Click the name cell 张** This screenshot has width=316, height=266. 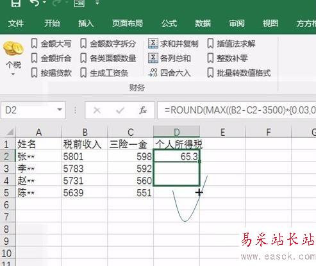(38, 156)
